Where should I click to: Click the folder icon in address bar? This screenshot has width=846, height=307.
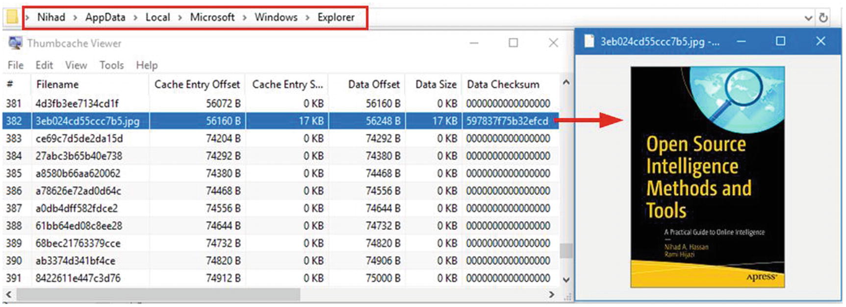12,17
